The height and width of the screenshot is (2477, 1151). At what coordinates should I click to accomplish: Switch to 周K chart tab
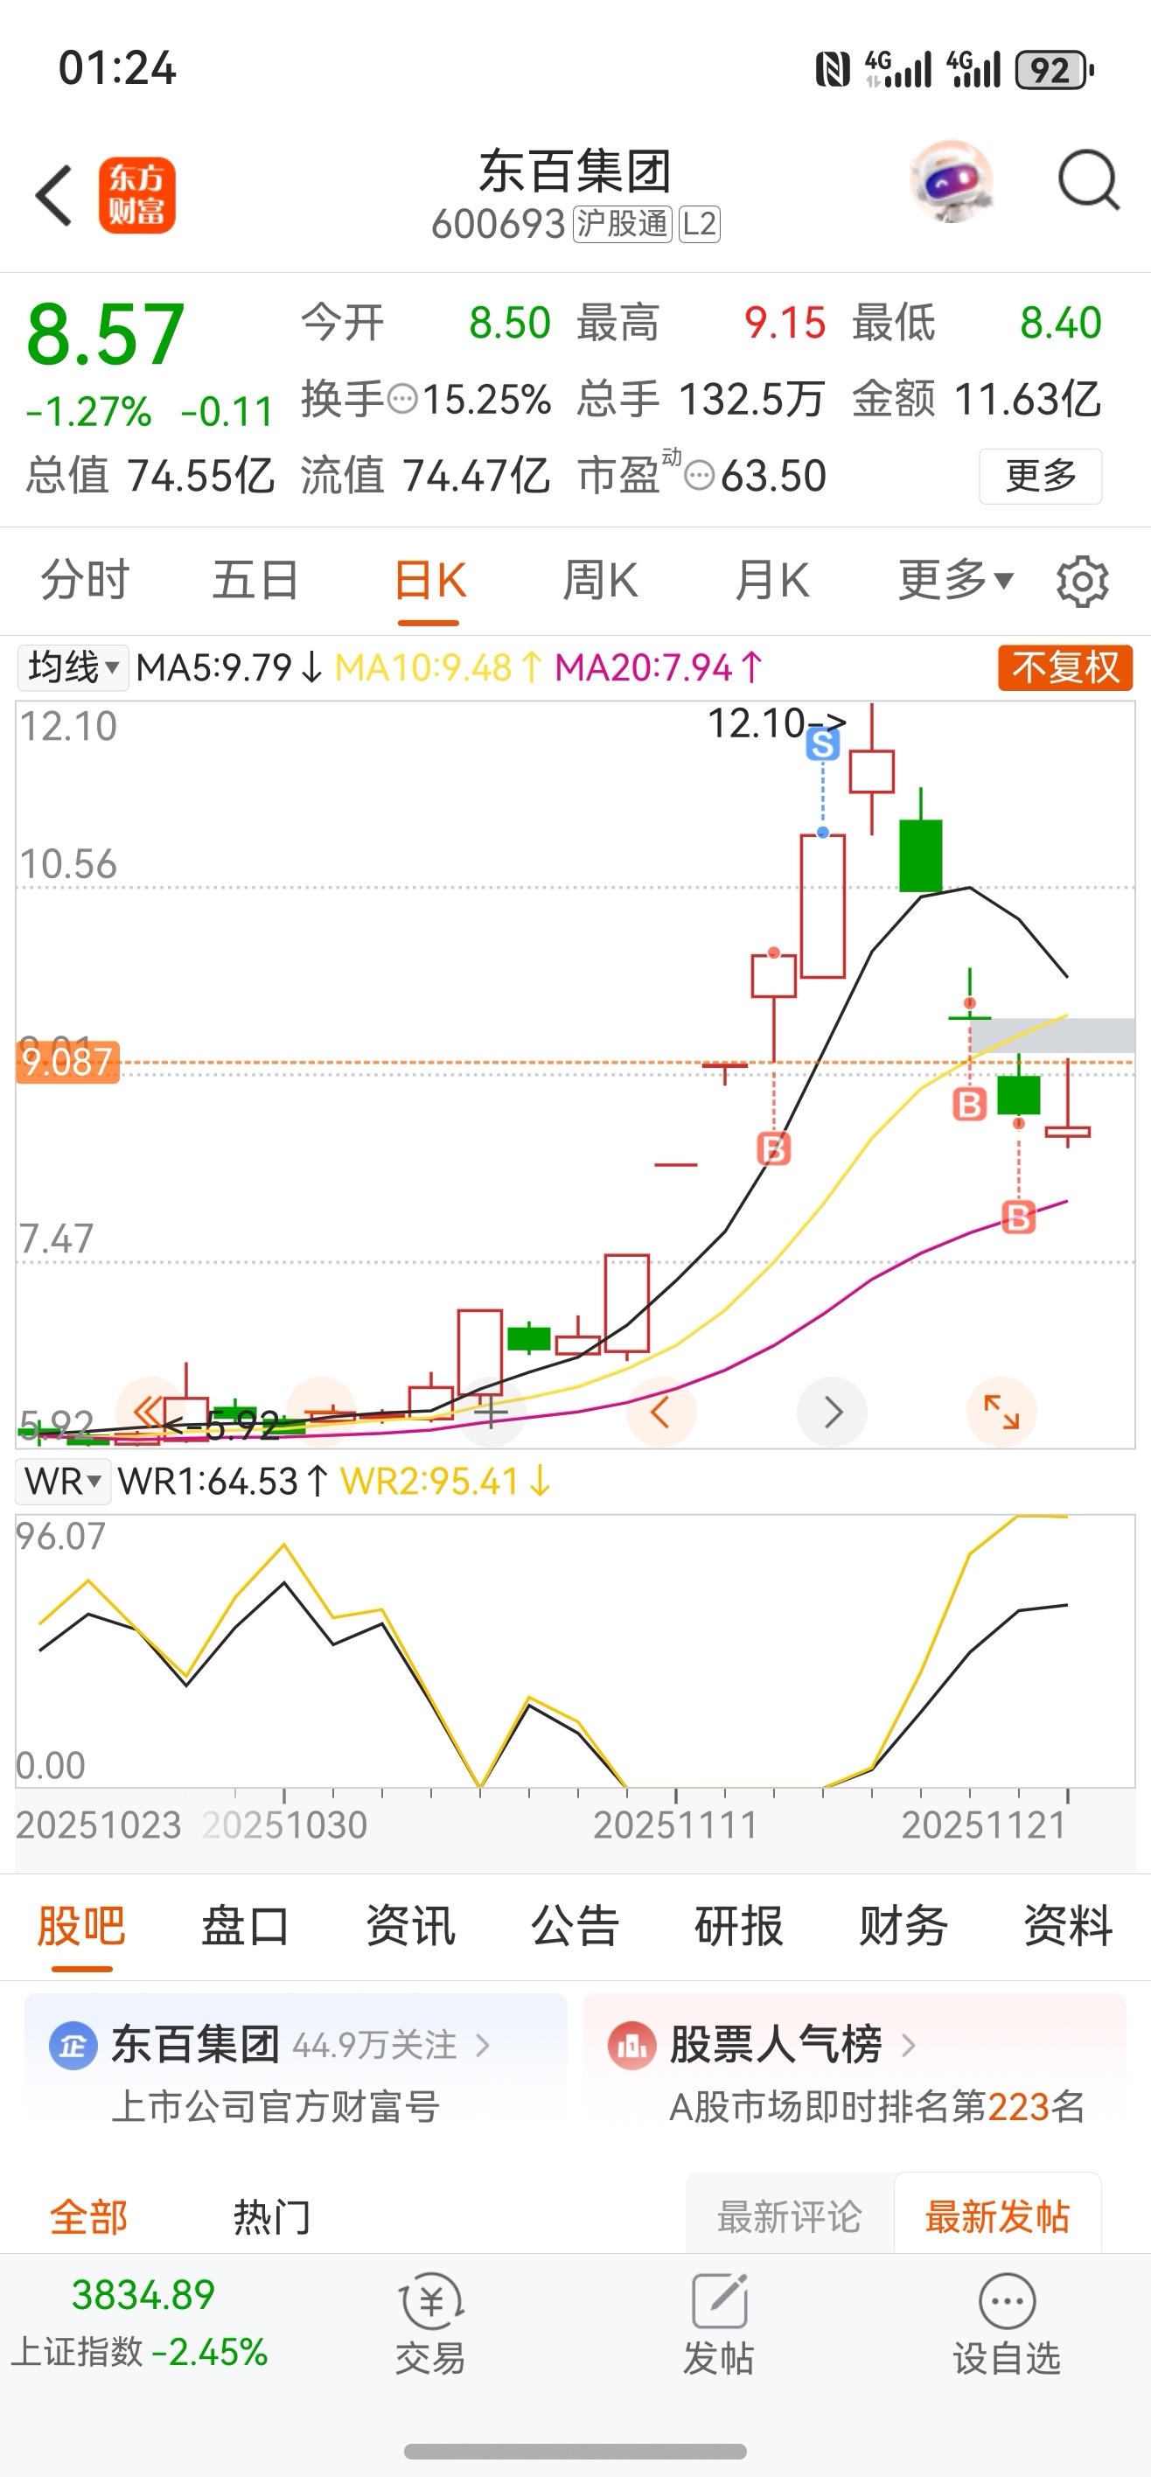pos(600,580)
